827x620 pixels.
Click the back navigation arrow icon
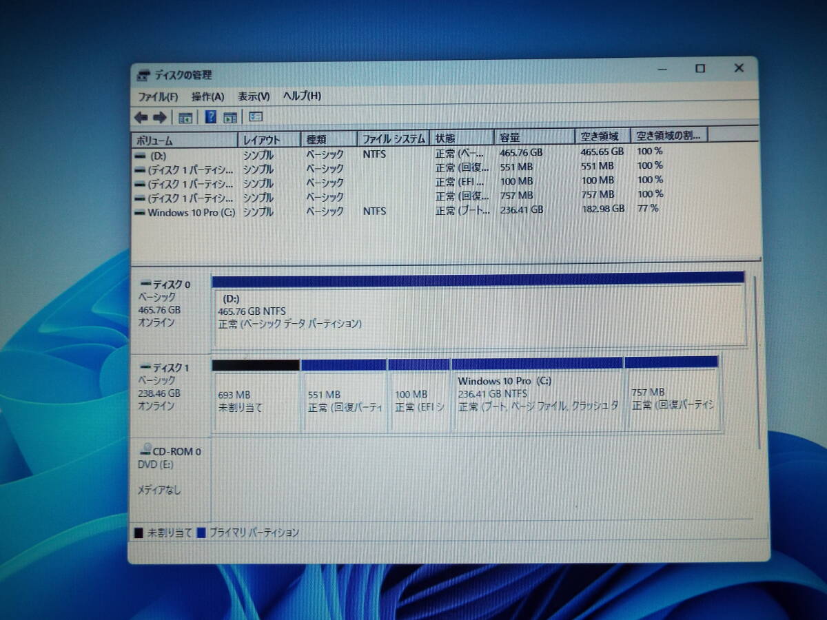(x=142, y=117)
